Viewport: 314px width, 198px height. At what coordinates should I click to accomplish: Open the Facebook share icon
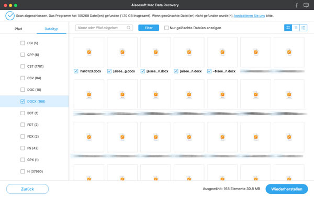pyautogui.click(x=297, y=5)
